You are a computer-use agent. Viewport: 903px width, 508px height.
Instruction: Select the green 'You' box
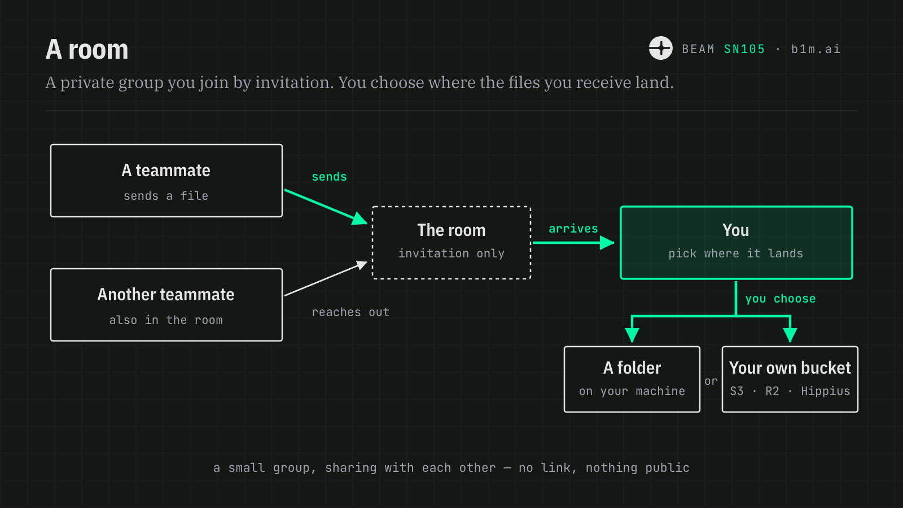pos(737,243)
